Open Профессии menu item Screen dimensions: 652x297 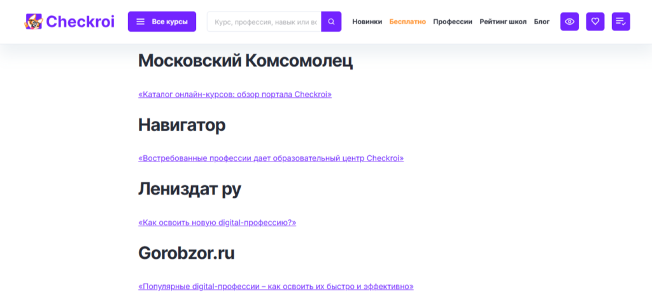point(453,22)
